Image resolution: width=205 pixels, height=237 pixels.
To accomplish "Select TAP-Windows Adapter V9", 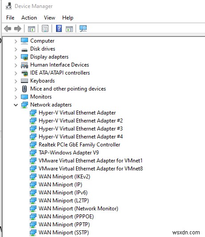I will (x=69, y=153).
